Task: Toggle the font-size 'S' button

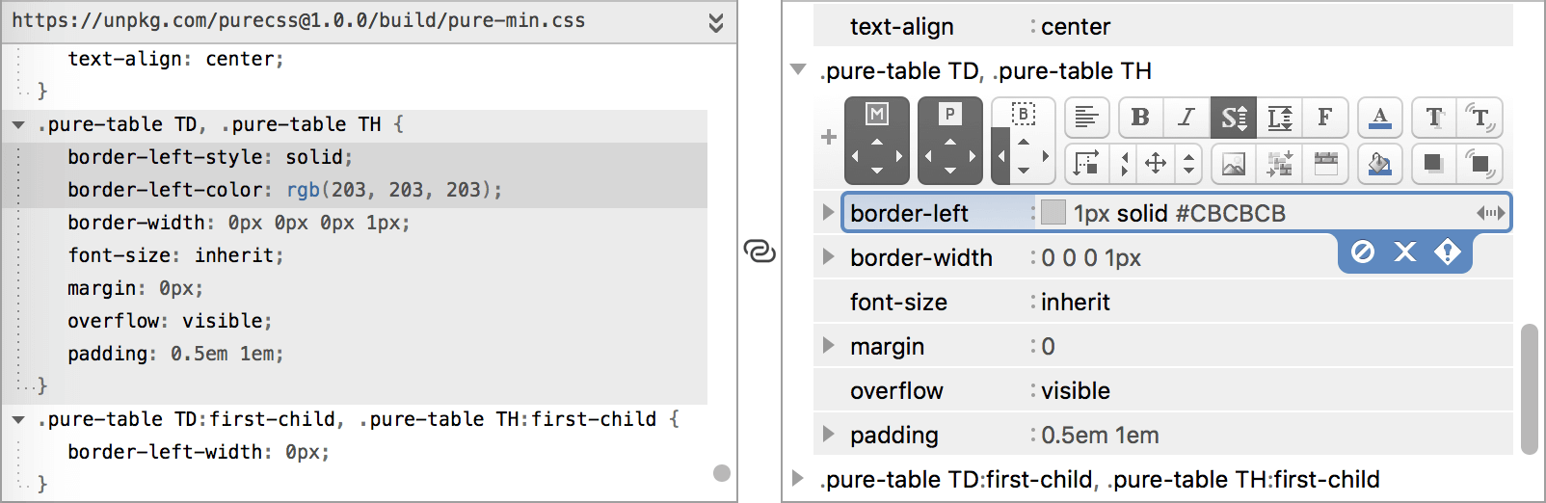Action: coord(1233,118)
